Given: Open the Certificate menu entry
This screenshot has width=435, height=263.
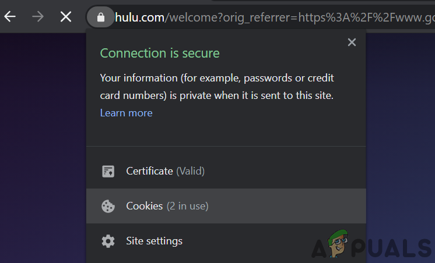Looking at the screenshot, I should (149, 171).
